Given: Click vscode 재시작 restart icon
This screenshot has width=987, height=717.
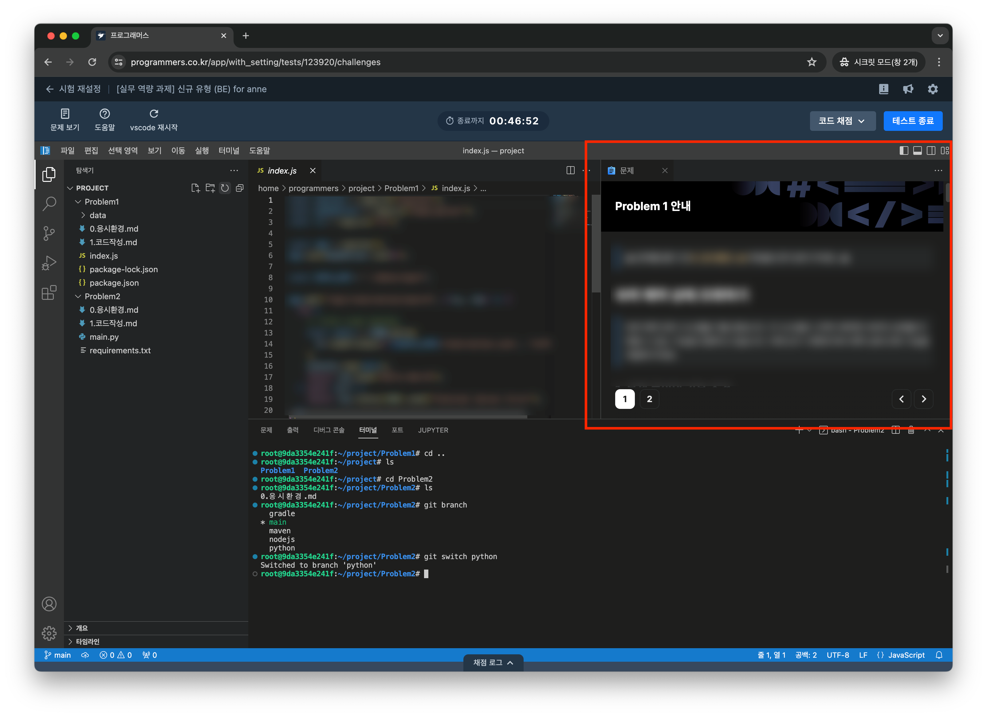Looking at the screenshot, I should [x=154, y=119].
